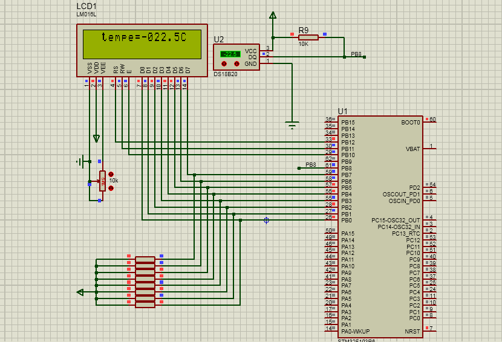The height and width of the screenshot is (342, 502).
Task: Select ground symbol beside the potentiometer
Action: coord(80,161)
